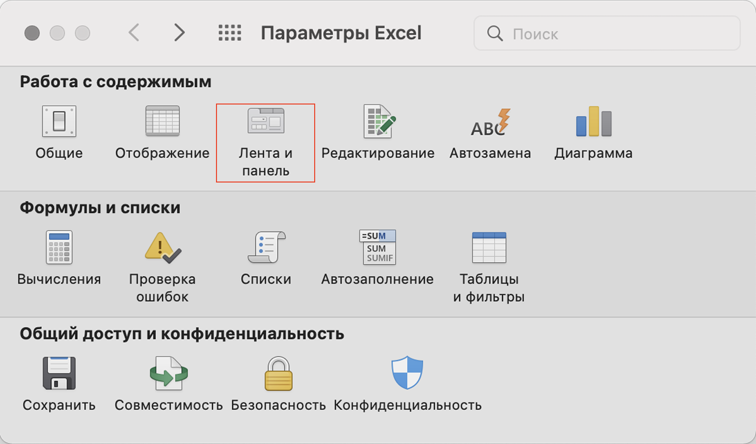
Task: Open the Общие (General) preferences
Action: (59, 122)
